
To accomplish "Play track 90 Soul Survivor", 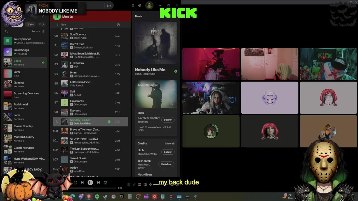I will (90, 36).
